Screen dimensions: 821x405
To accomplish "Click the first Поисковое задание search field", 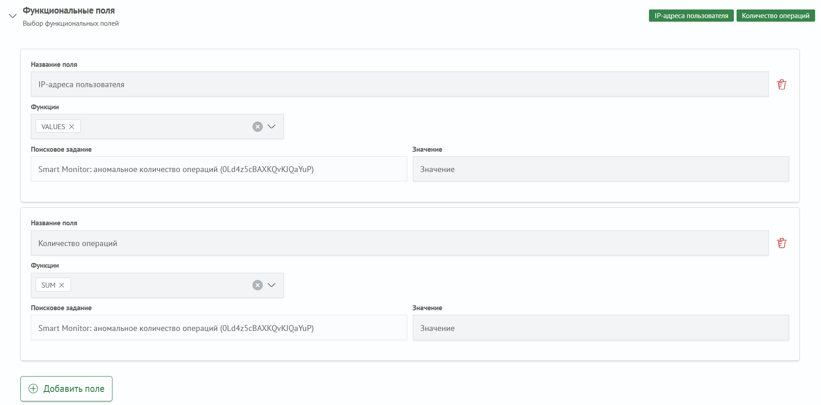I will click(x=219, y=169).
